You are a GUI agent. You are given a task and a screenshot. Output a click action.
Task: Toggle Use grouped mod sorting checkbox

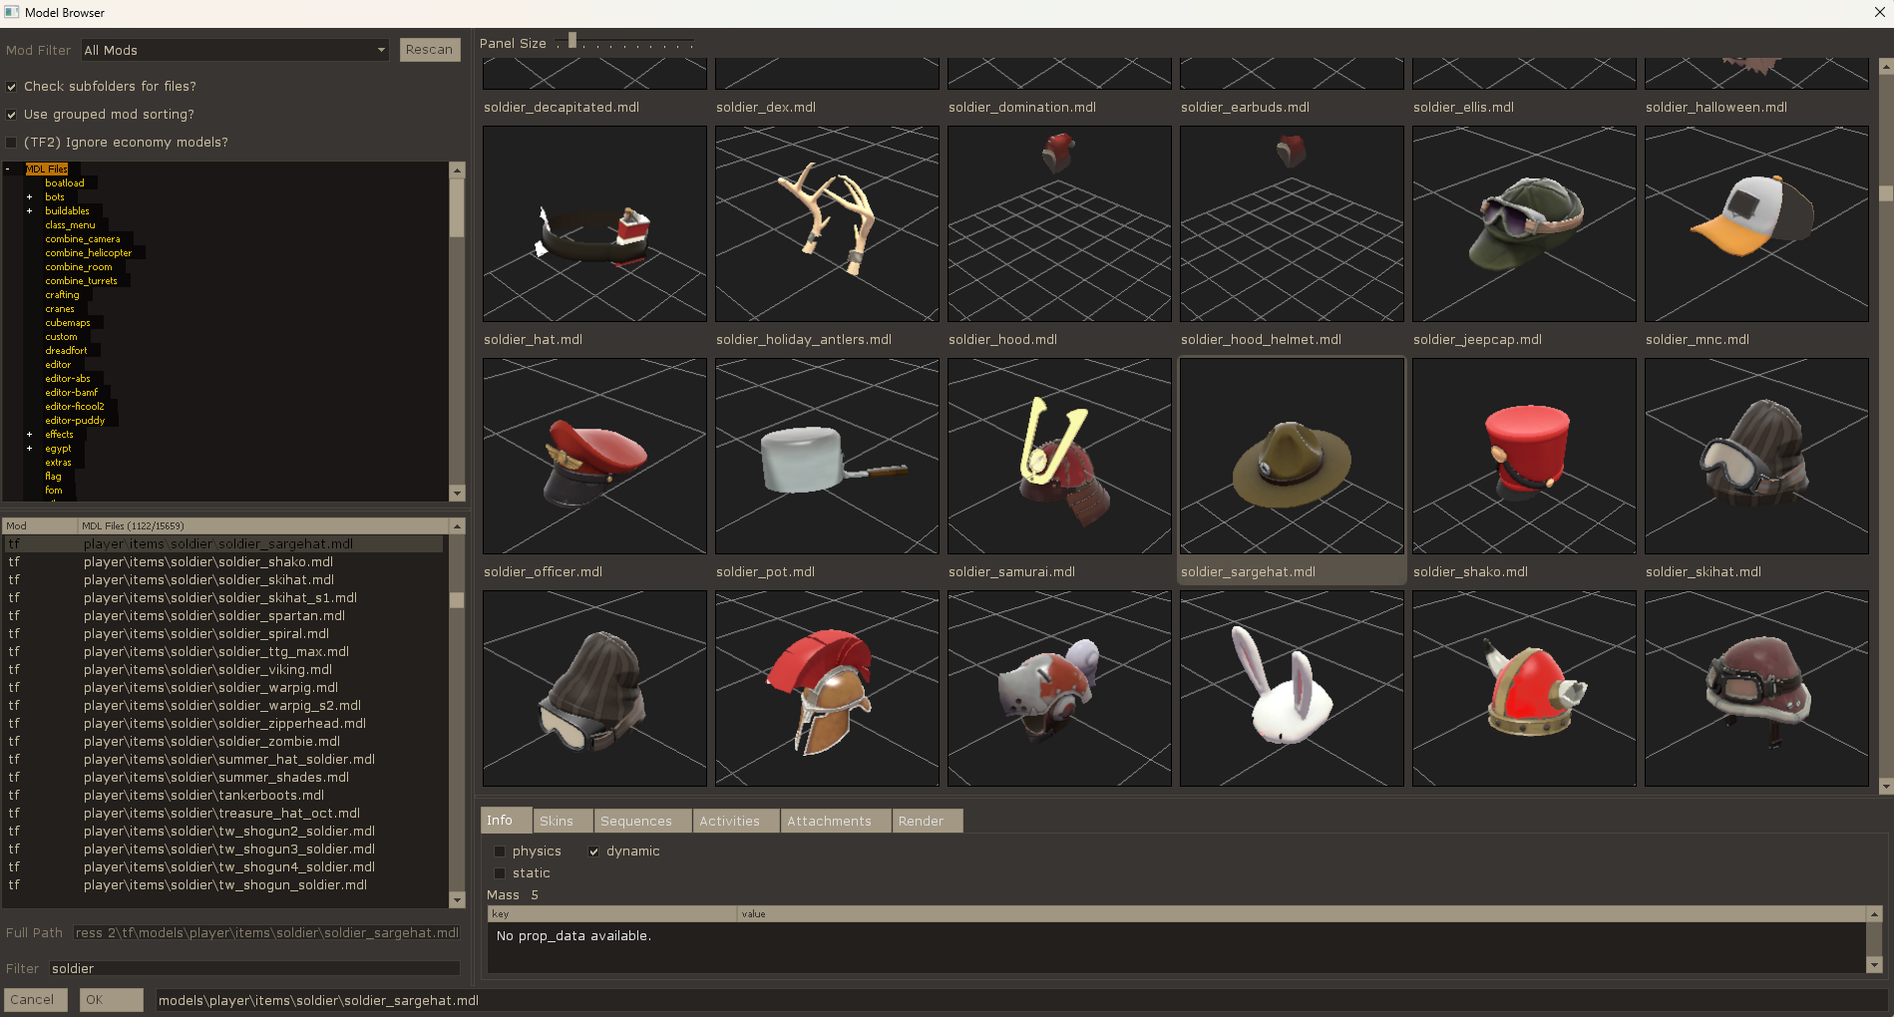[x=12, y=115]
